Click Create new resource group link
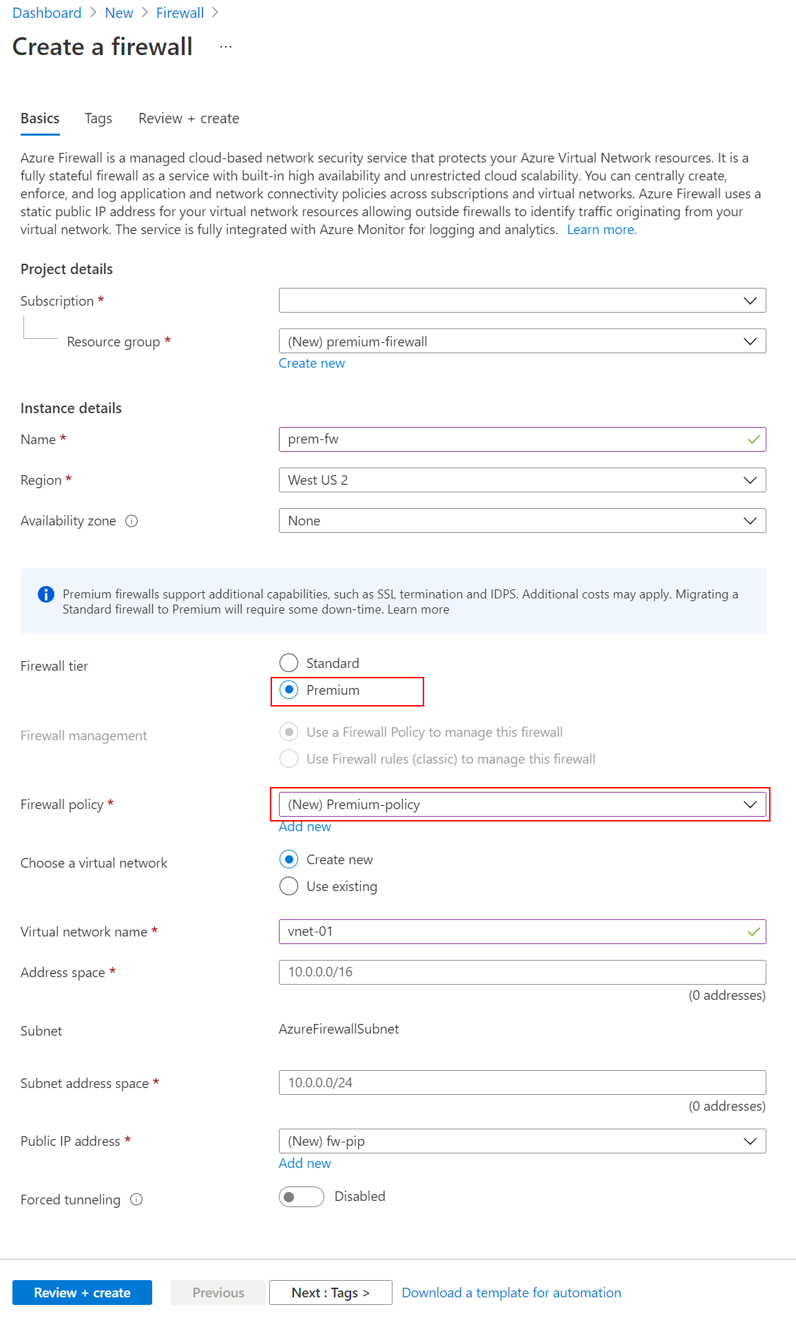The width and height of the screenshot is (796, 1318). pos(312,363)
